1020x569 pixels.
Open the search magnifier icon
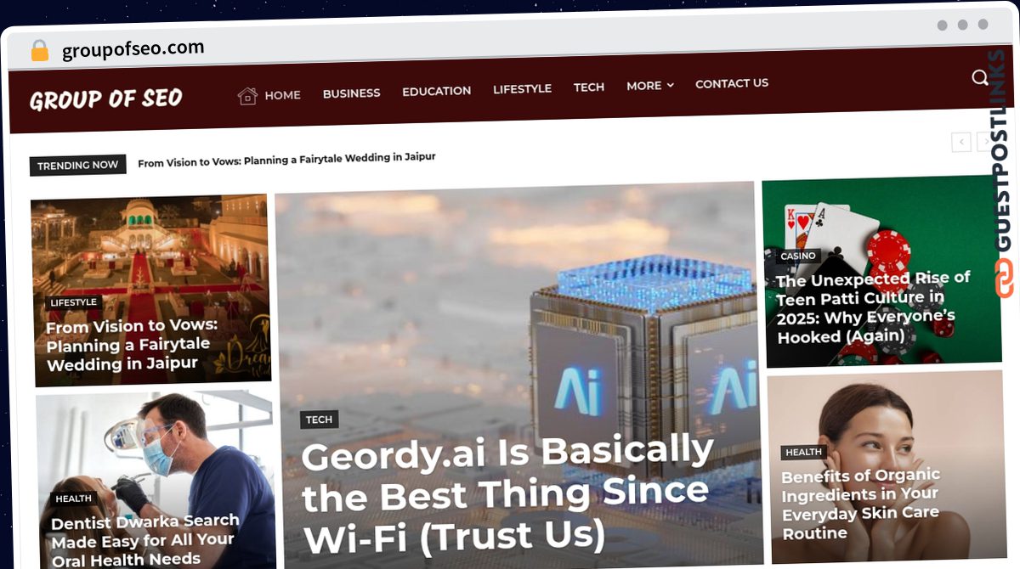point(979,78)
